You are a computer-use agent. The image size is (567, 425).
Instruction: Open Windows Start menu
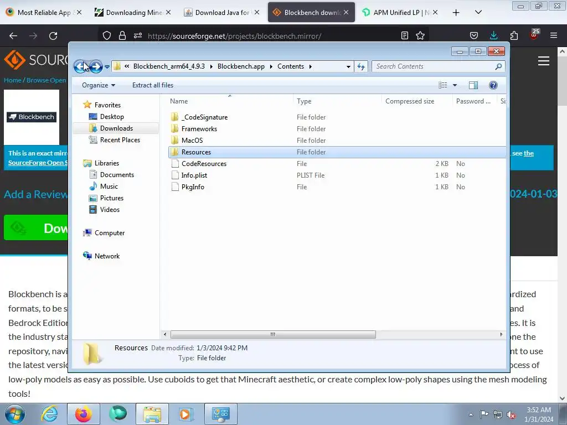pyautogui.click(x=15, y=414)
